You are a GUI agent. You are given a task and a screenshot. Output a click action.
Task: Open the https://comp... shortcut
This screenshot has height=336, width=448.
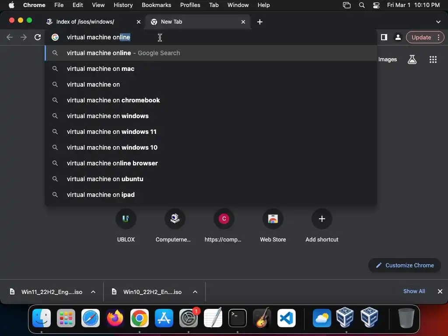click(224, 225)
